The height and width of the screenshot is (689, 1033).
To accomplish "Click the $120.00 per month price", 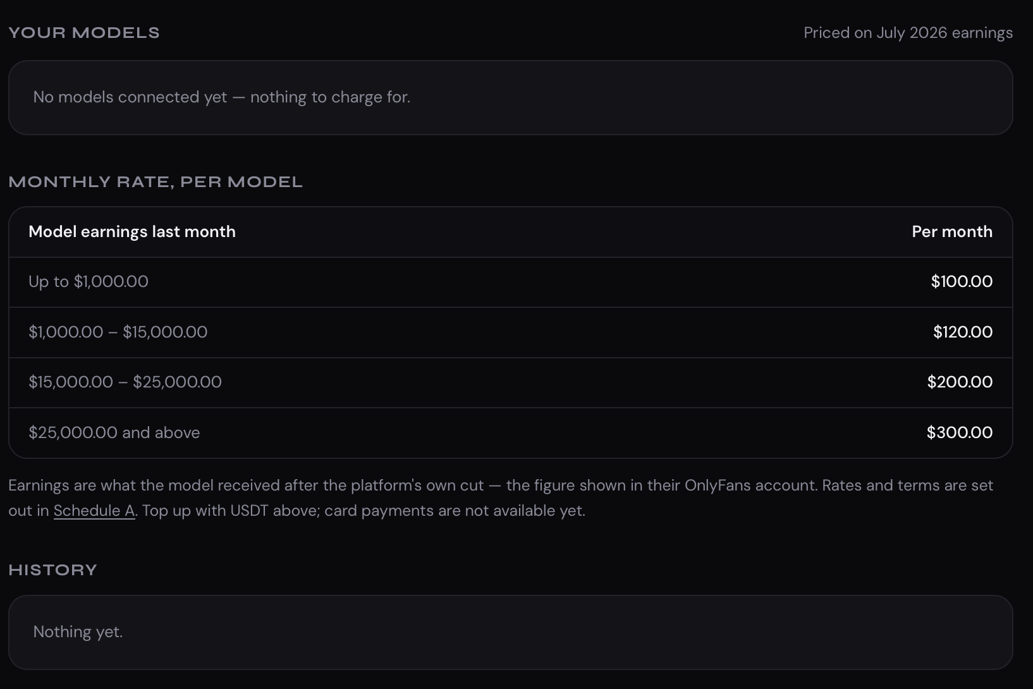I will tap(963, 332).
